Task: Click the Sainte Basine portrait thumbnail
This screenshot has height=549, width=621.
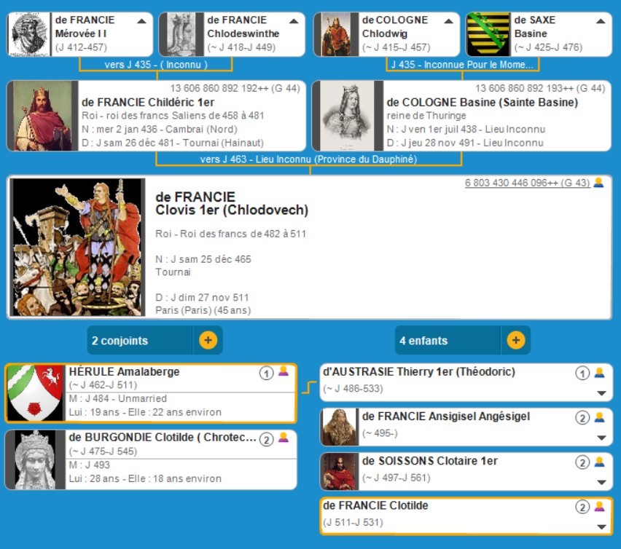Action: [343, 116]
